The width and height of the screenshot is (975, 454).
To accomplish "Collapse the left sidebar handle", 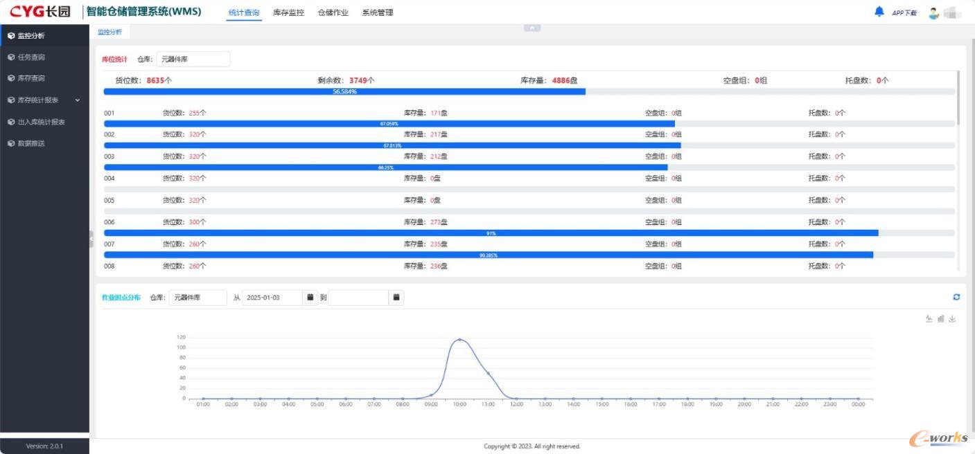I will point(91,239).
